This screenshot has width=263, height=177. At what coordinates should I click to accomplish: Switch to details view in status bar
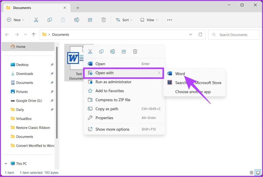pyautogui.click(x=251, y=172)
